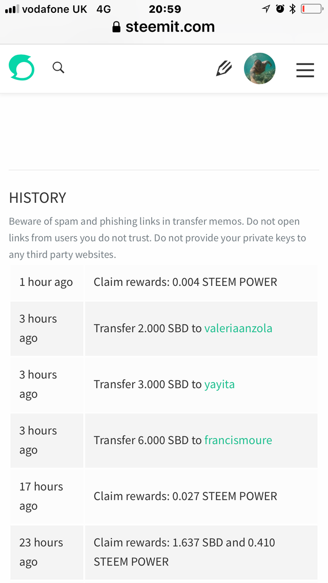Tap the steemit.com address bar
328x583 pixels.
coord(170,27)
